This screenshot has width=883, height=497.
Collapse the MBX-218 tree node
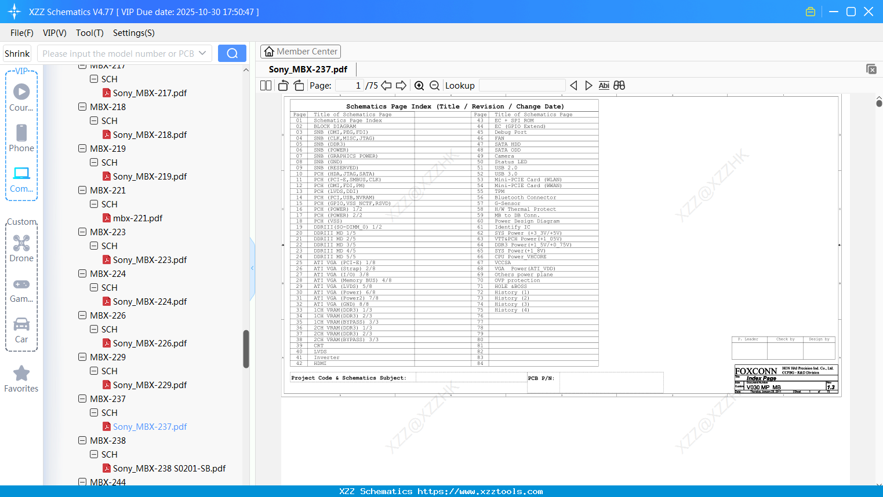(82, 107)
